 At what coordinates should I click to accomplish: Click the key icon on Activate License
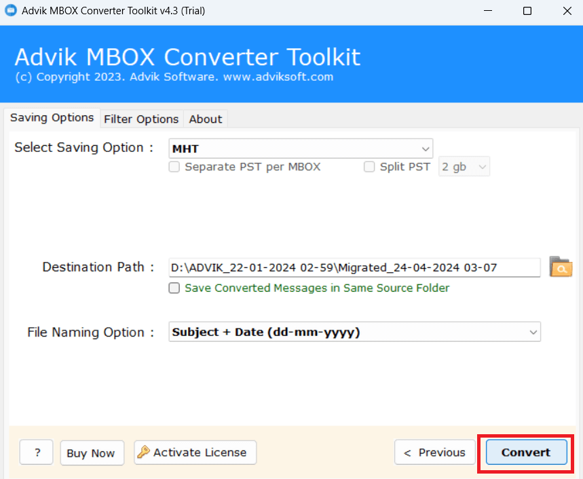143,452
